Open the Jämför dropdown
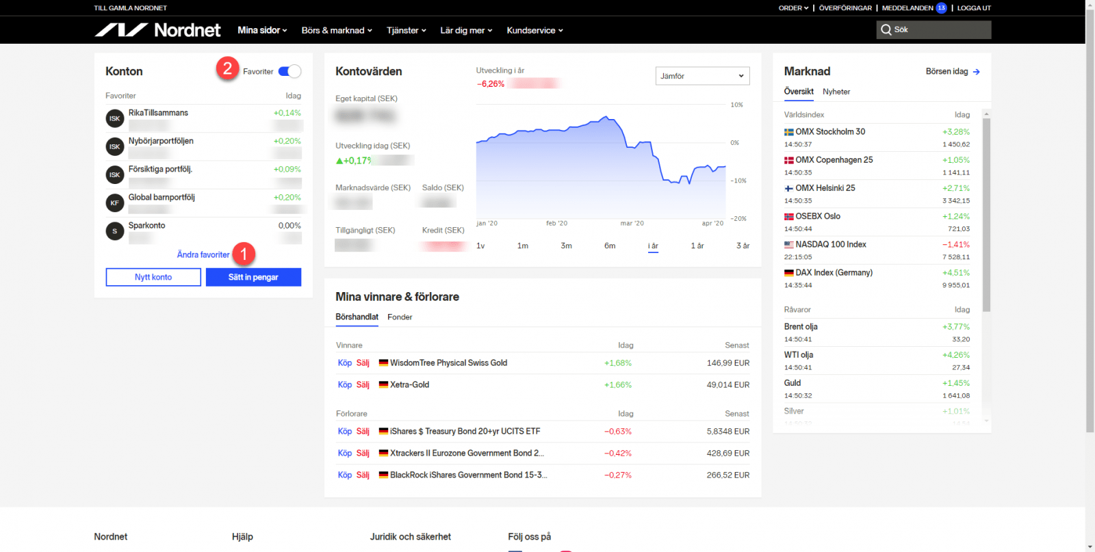 click(702, 76)
